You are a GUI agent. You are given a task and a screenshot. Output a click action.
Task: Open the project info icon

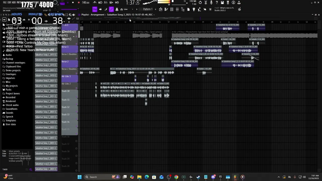233,3
